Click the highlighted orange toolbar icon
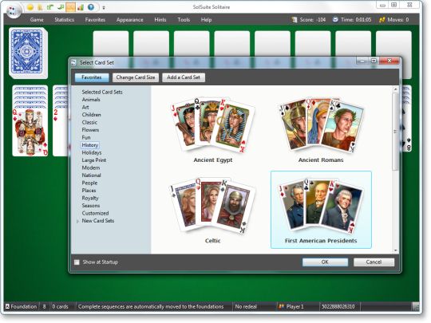Screen dimensions: 431x323 pyautogui.click(x=70, y=7)
